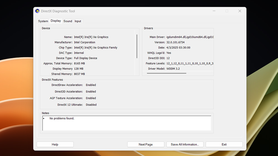Click the AGP Texture Acceleration 'Enabled' value
The height and width of the screenshot is (156, 278).
(91, 98)
